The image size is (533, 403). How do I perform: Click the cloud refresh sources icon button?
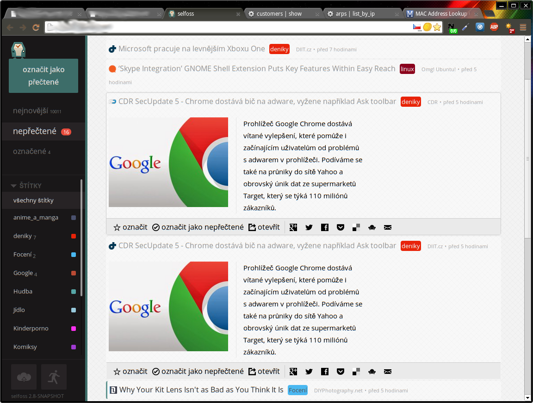click(x=24, y=377)
